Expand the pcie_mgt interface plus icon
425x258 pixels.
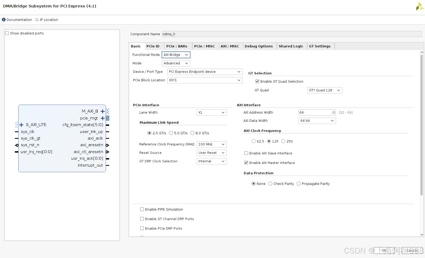tap(103, 118)
